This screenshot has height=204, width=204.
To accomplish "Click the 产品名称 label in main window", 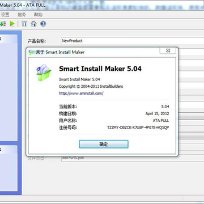I will point(37,41).
